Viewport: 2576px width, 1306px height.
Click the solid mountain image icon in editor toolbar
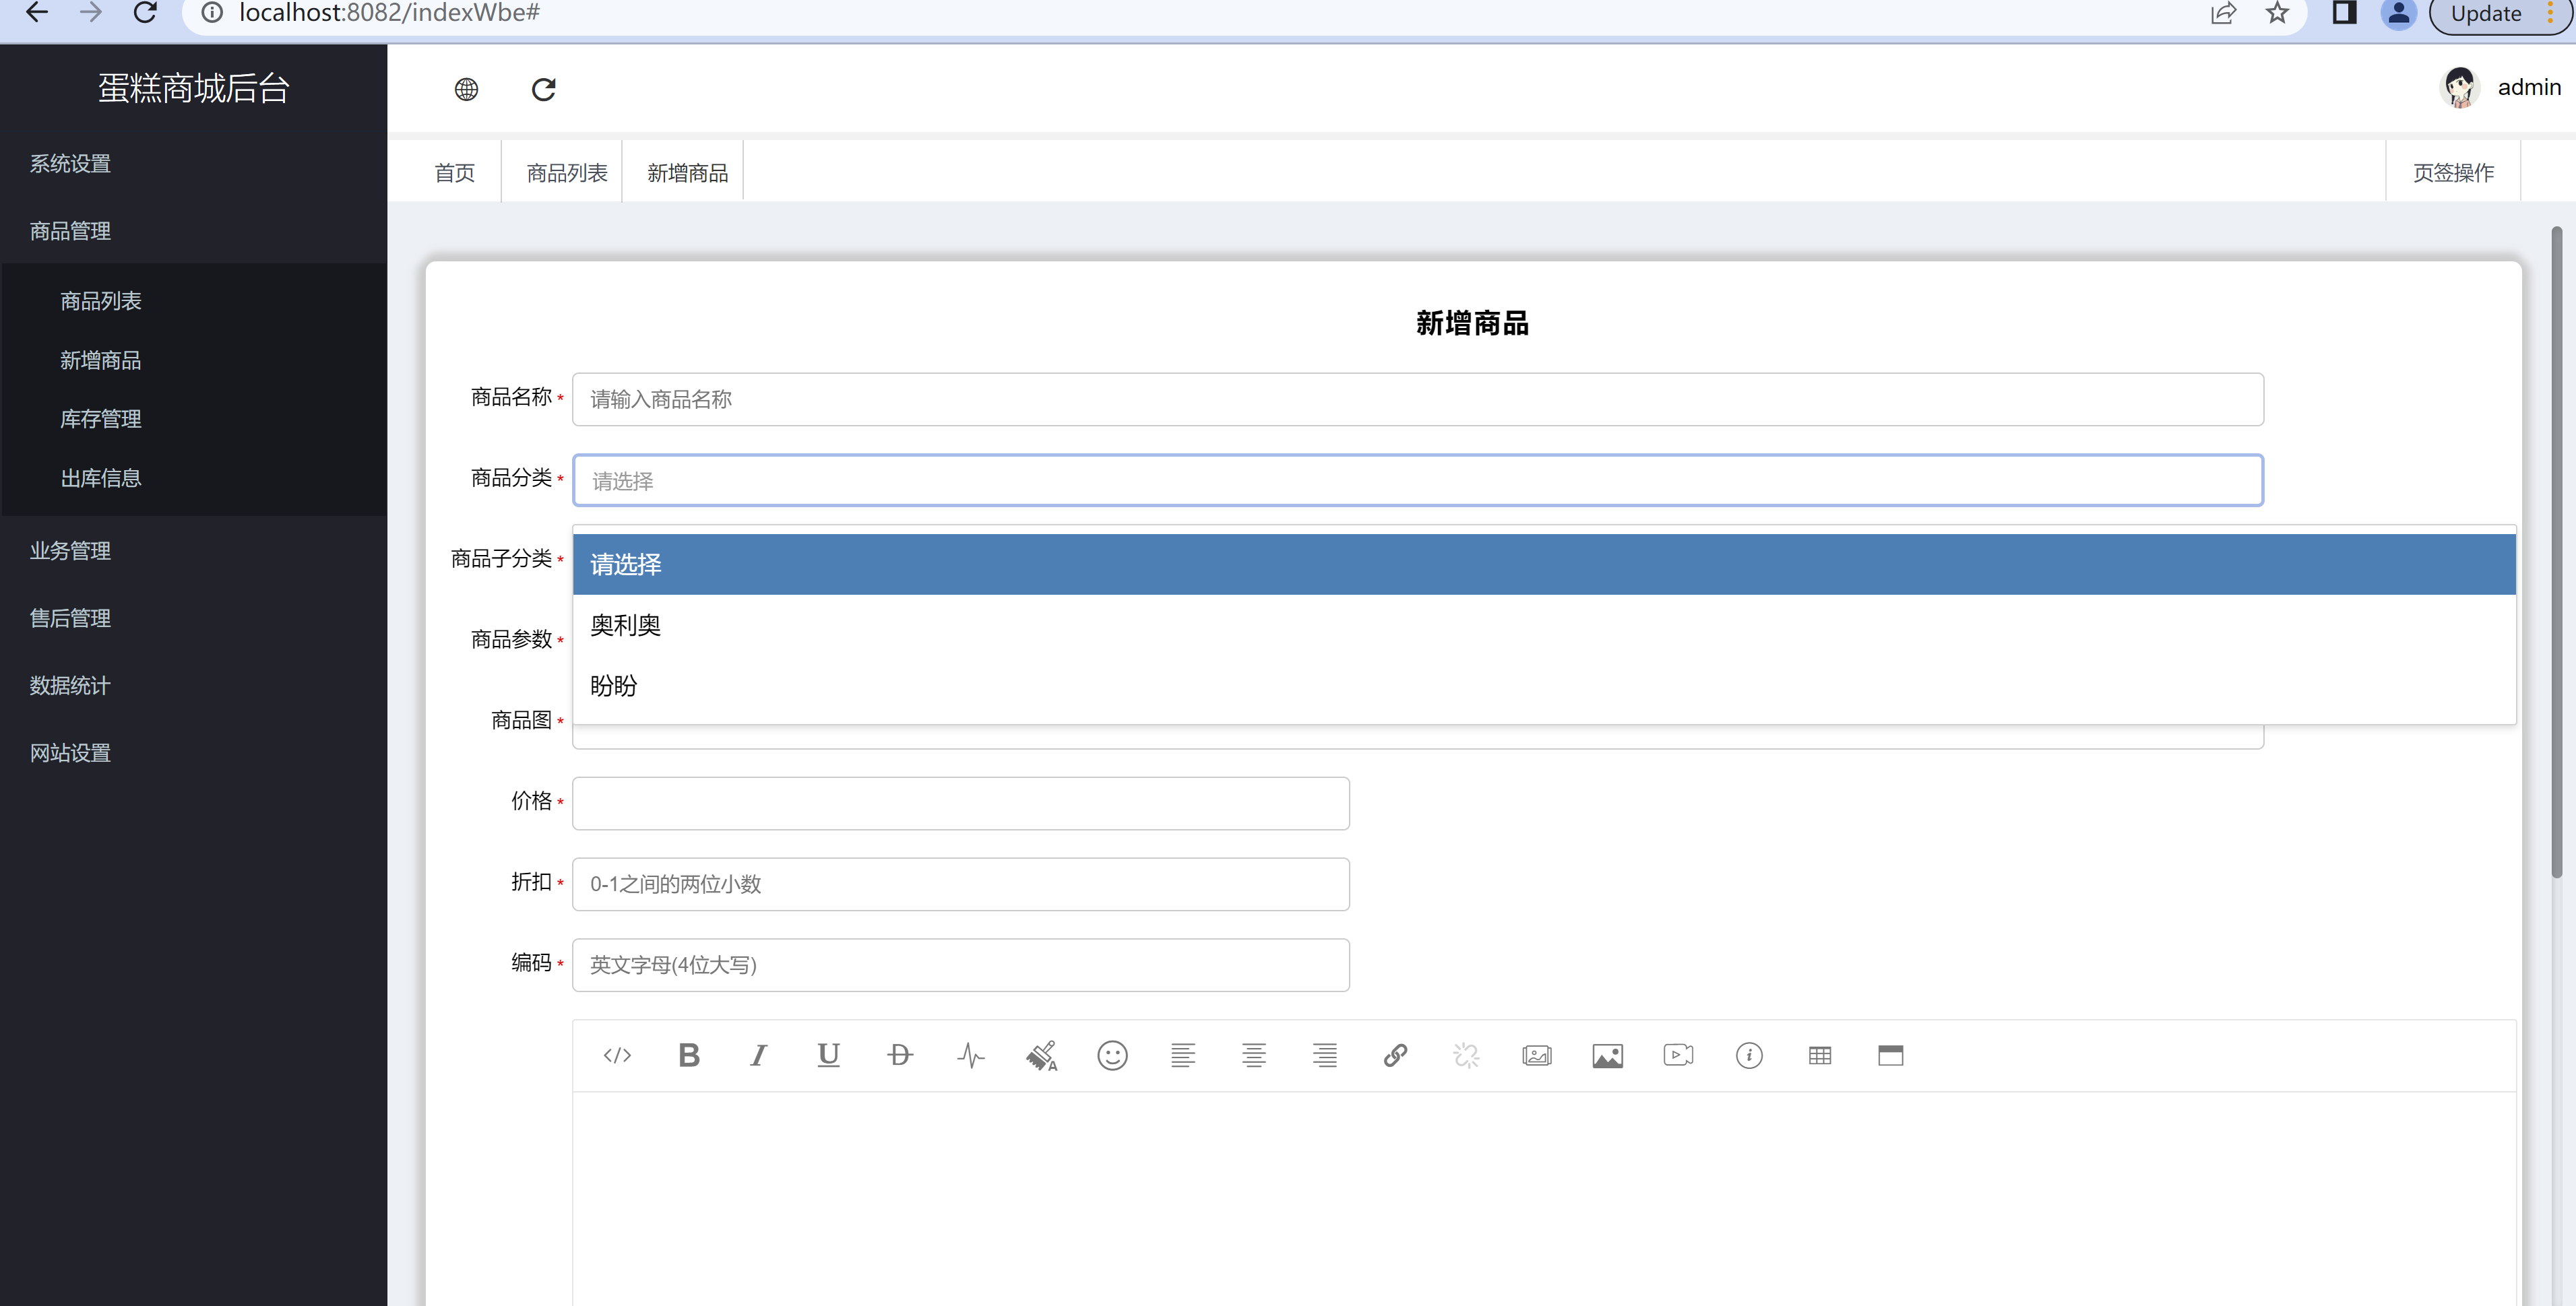pyautogui.click(x=1608, y=1055)
